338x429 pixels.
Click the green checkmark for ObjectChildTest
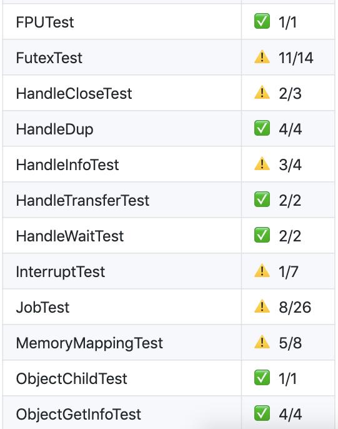[x=262, y=378]
